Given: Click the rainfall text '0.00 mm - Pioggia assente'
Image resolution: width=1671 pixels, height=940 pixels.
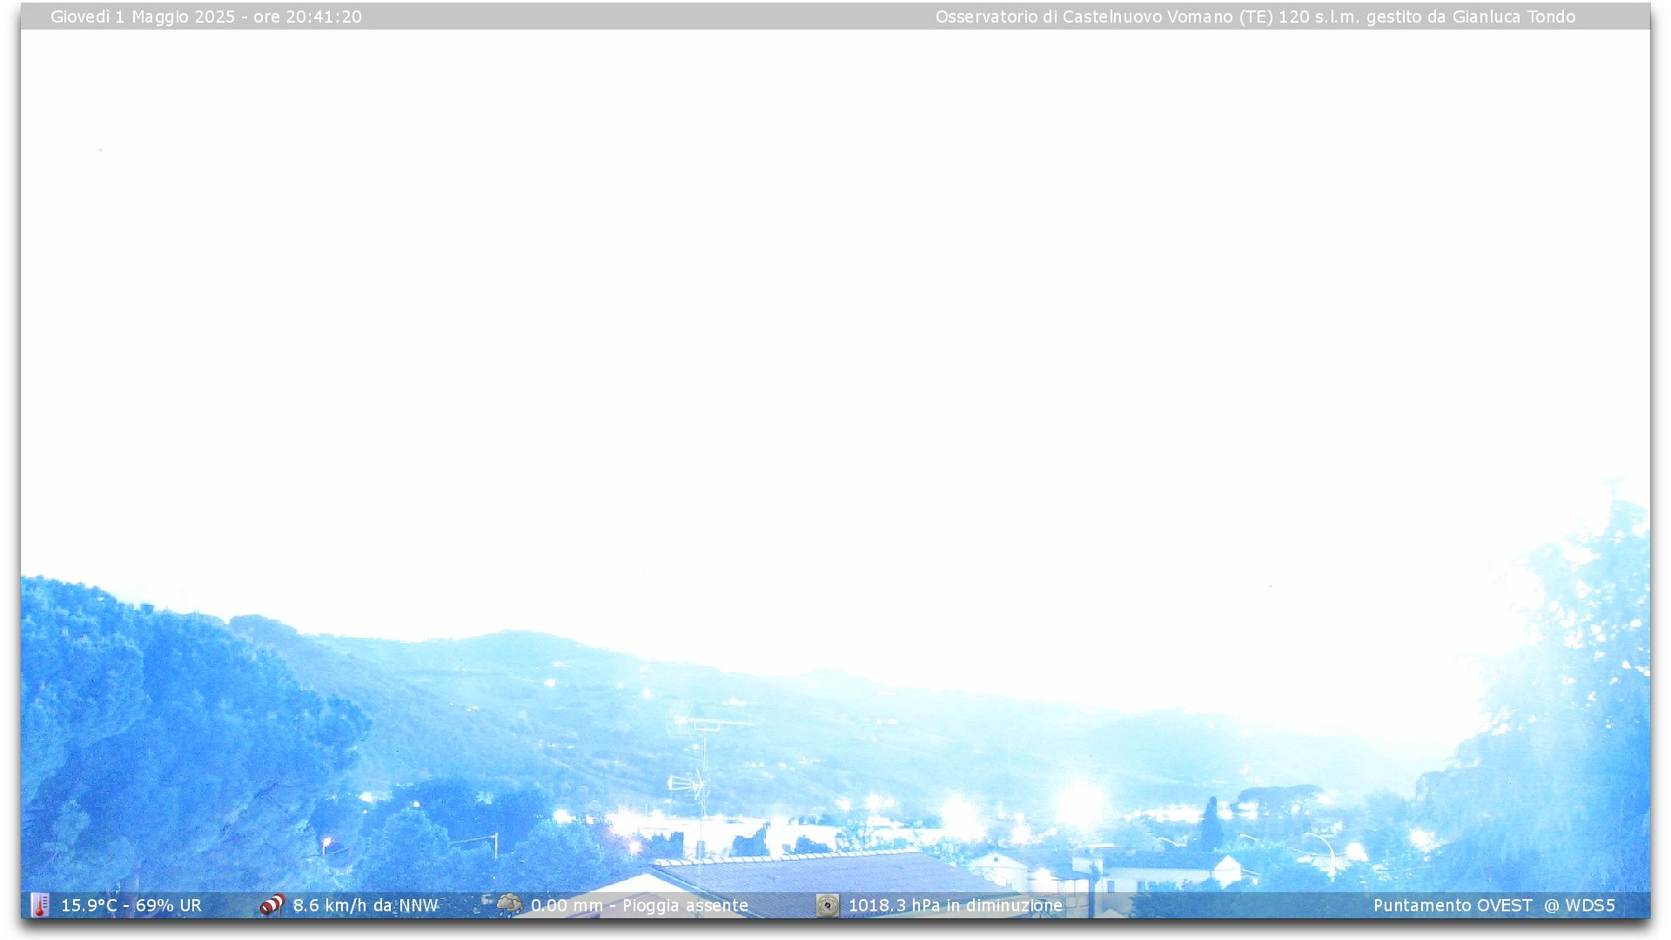Looking at the screenshot, I should [x=640, y=905].
